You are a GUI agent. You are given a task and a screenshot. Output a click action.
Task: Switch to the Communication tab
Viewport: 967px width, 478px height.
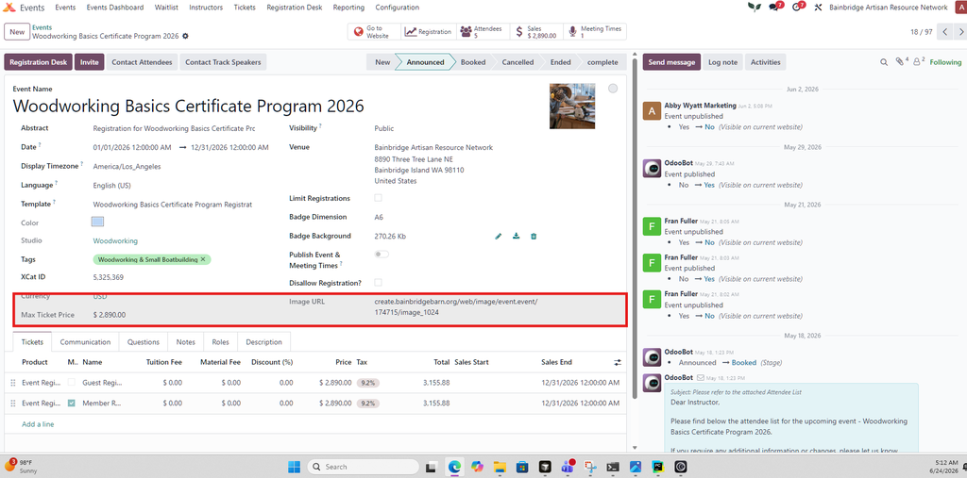tap(85, 342)
